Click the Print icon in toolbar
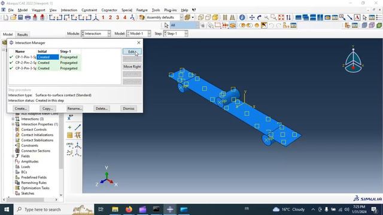383x215 pixels. (28, 17)
